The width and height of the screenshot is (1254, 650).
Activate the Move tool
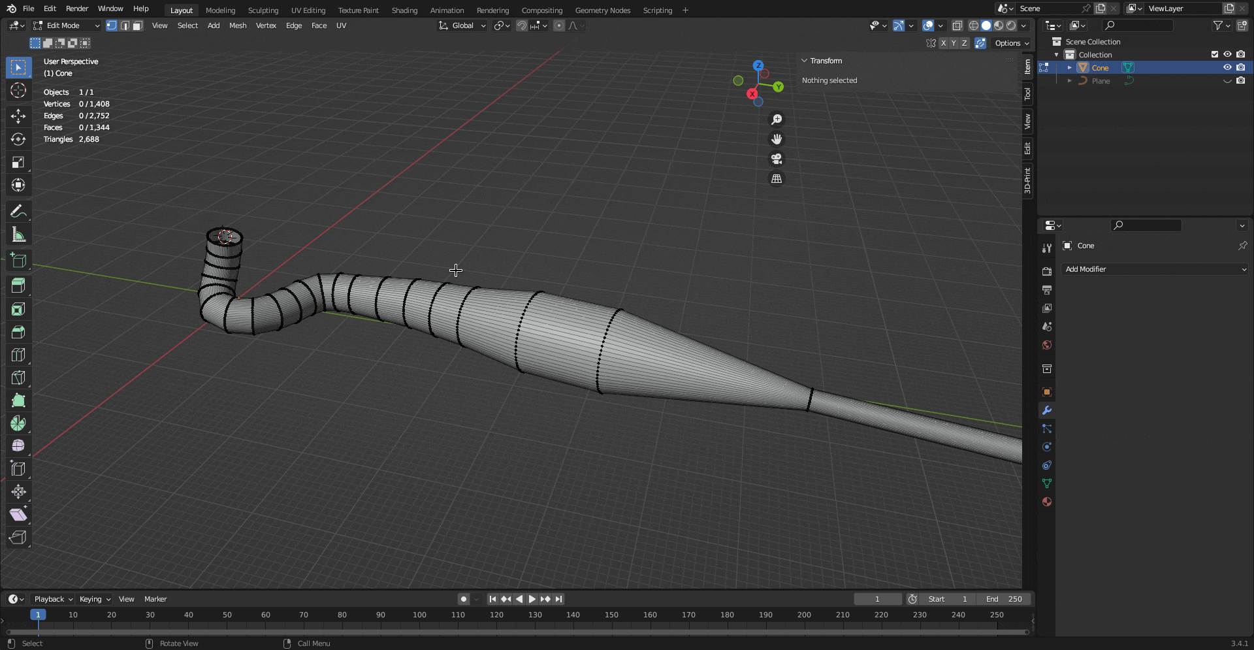click(18, 116)
